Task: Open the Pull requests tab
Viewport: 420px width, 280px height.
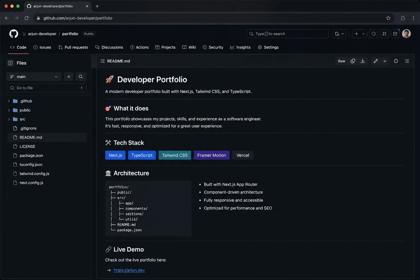Action: 73,47
